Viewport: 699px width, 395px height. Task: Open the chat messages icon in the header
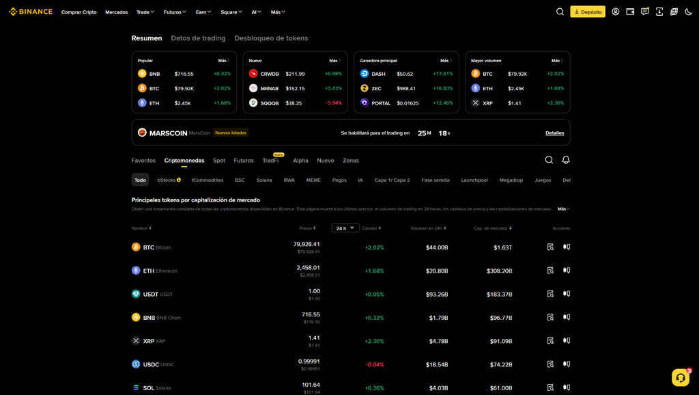644,12
